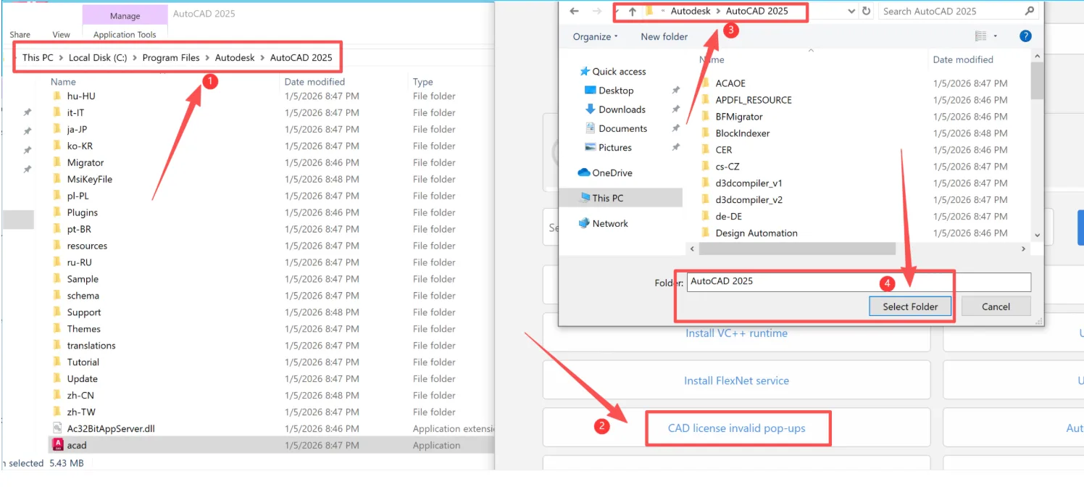The image size is (1084, 487).
Task: Click the back arrow in dialog
Action: [x=574, y=12]
